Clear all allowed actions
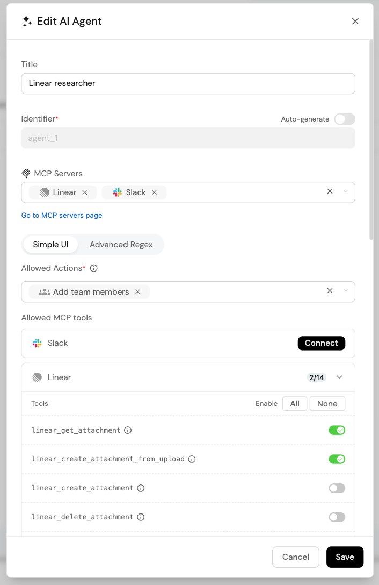379x585 pixels. (330, 291)
